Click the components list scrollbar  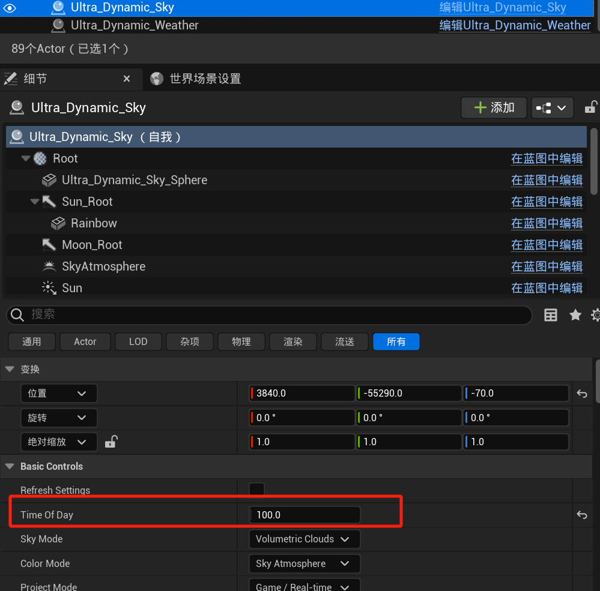[x=594, y=161]
